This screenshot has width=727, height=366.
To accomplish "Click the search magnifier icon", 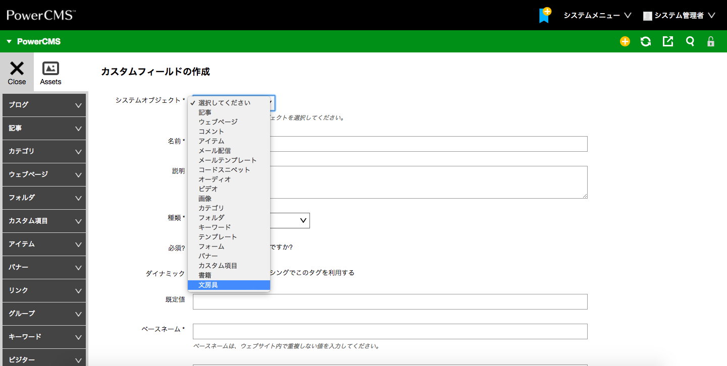I will 690,41.
